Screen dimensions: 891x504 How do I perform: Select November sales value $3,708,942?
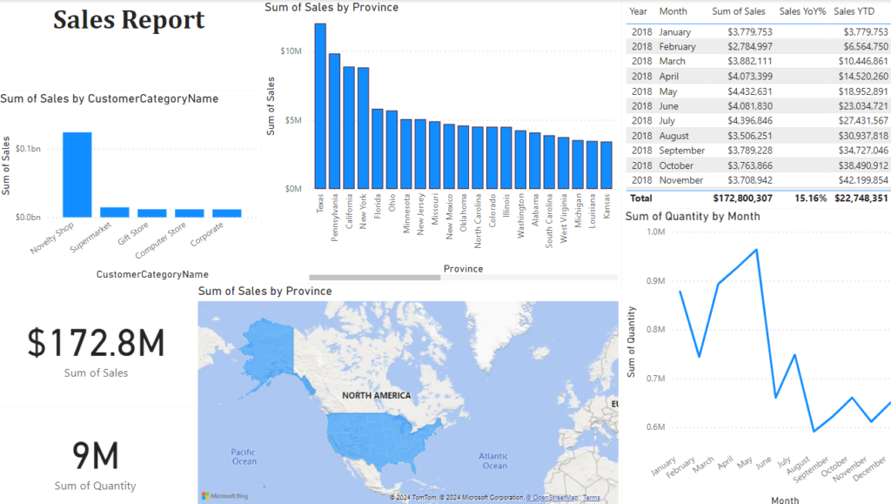(750, 180)
